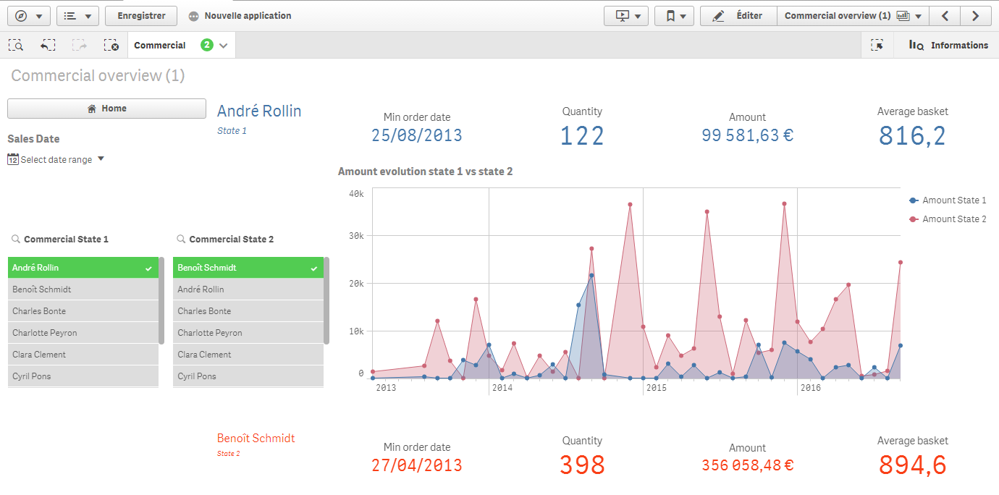The width and height of the screenshot is (999, 495).
Task: Select Clara Clement in Commercial State 2
Action: (248, 355)
